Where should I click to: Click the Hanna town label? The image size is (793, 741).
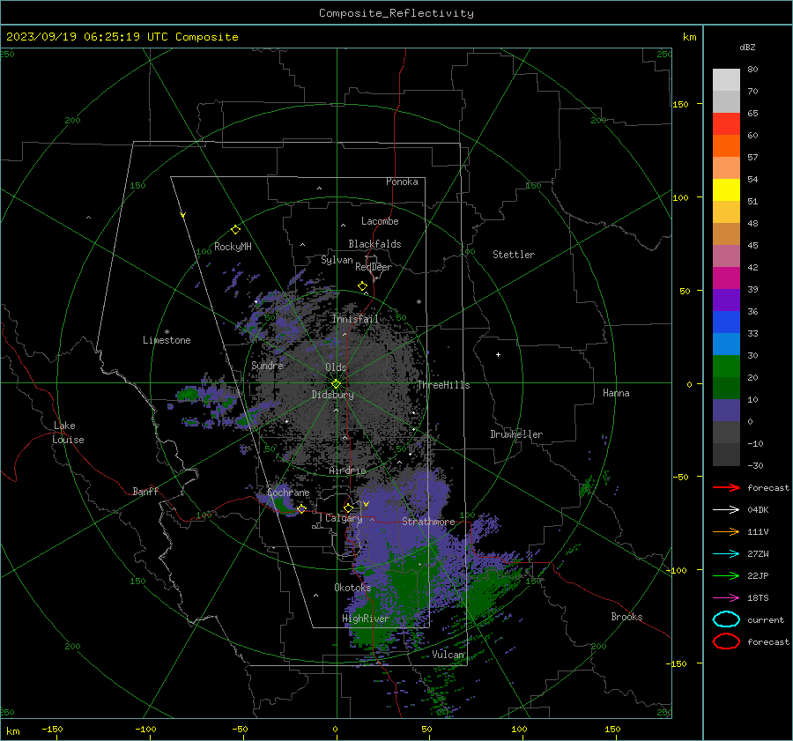(616, 393)
